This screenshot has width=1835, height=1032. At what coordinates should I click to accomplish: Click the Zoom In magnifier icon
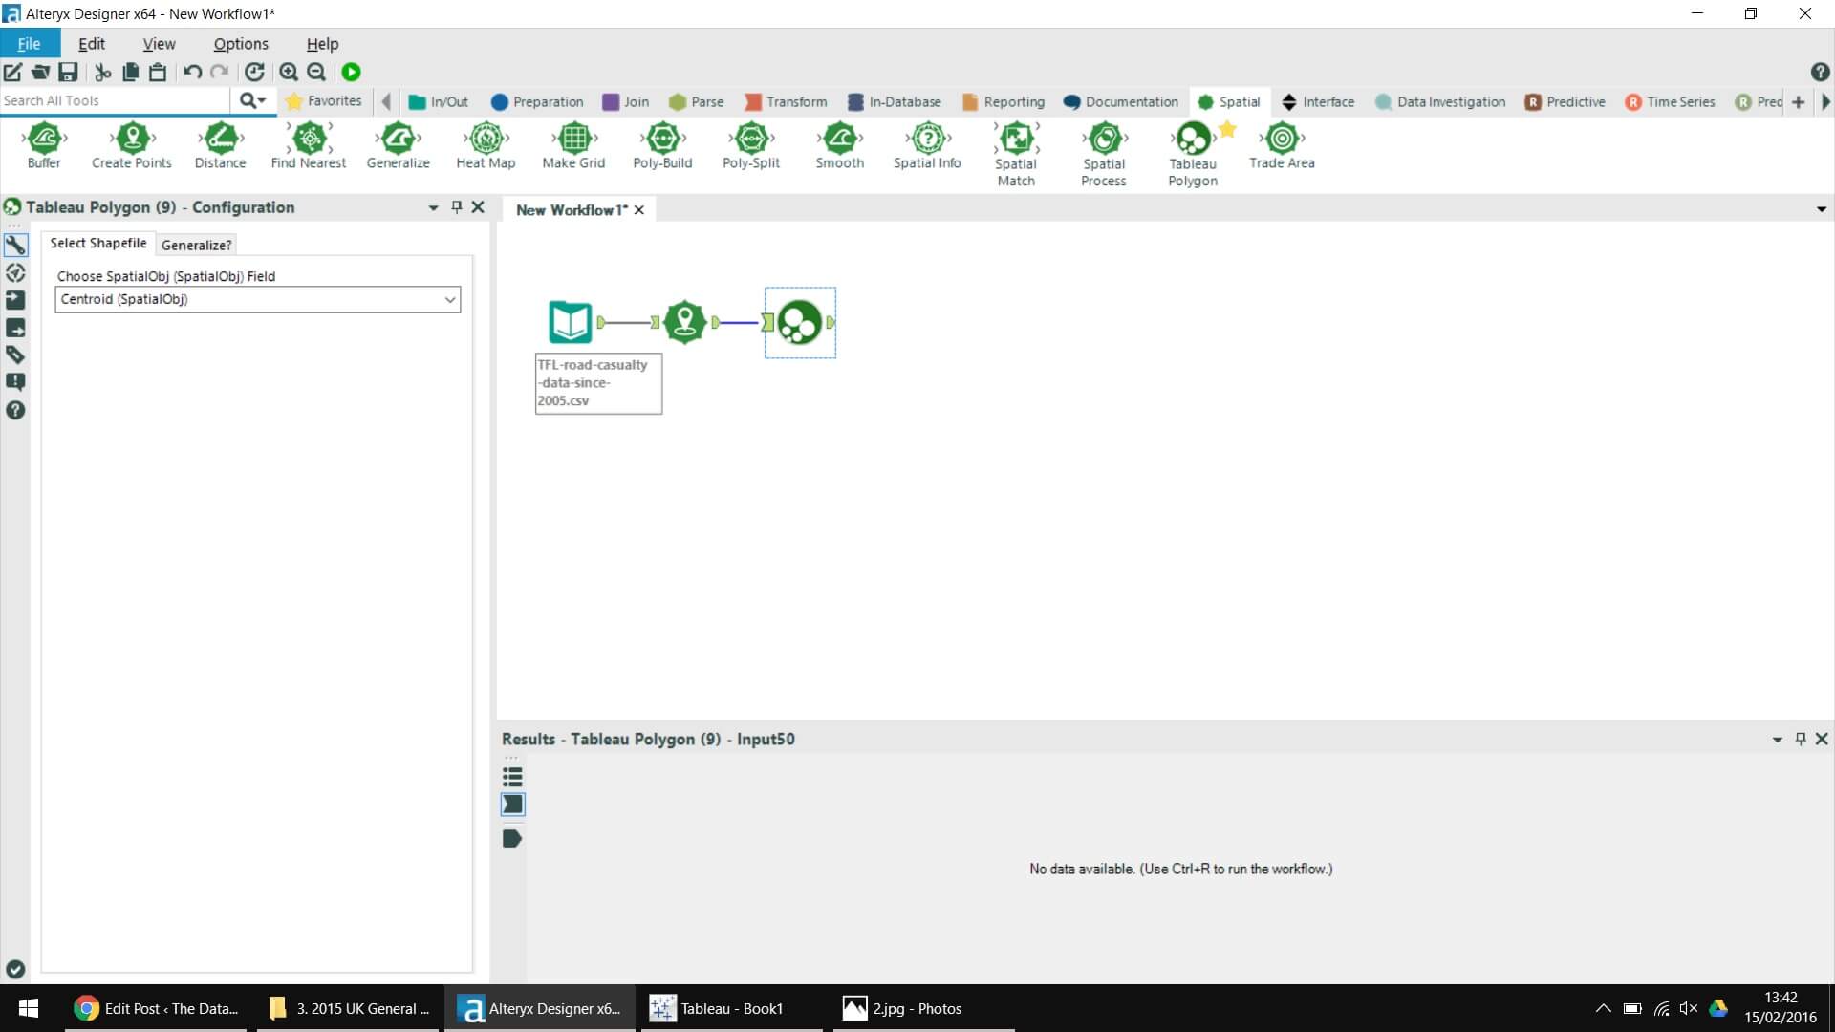[288, 72]
